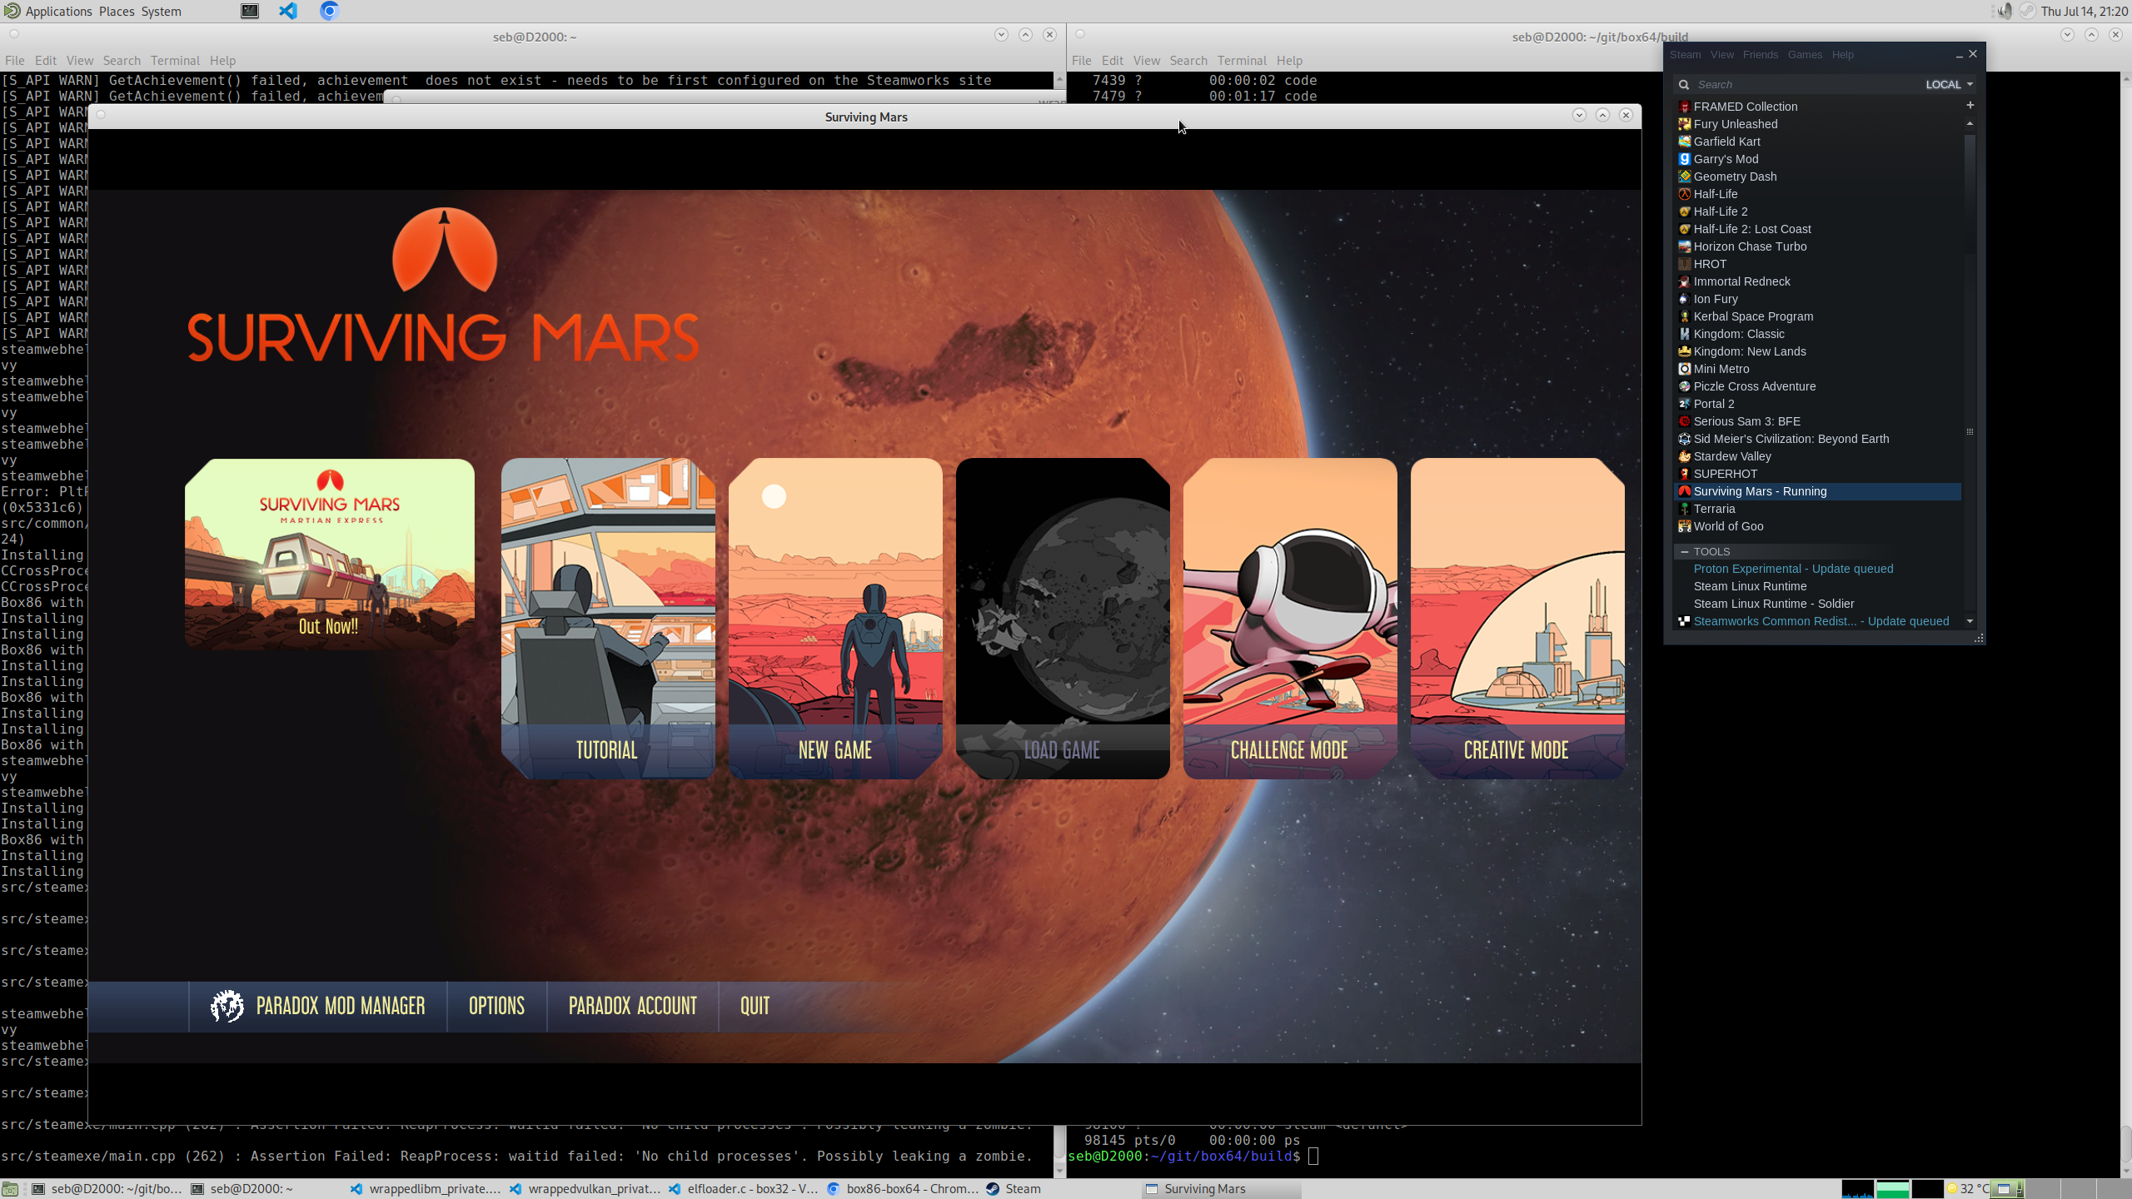
Task: Open the Applications menu
Action: tap(57, 11)
